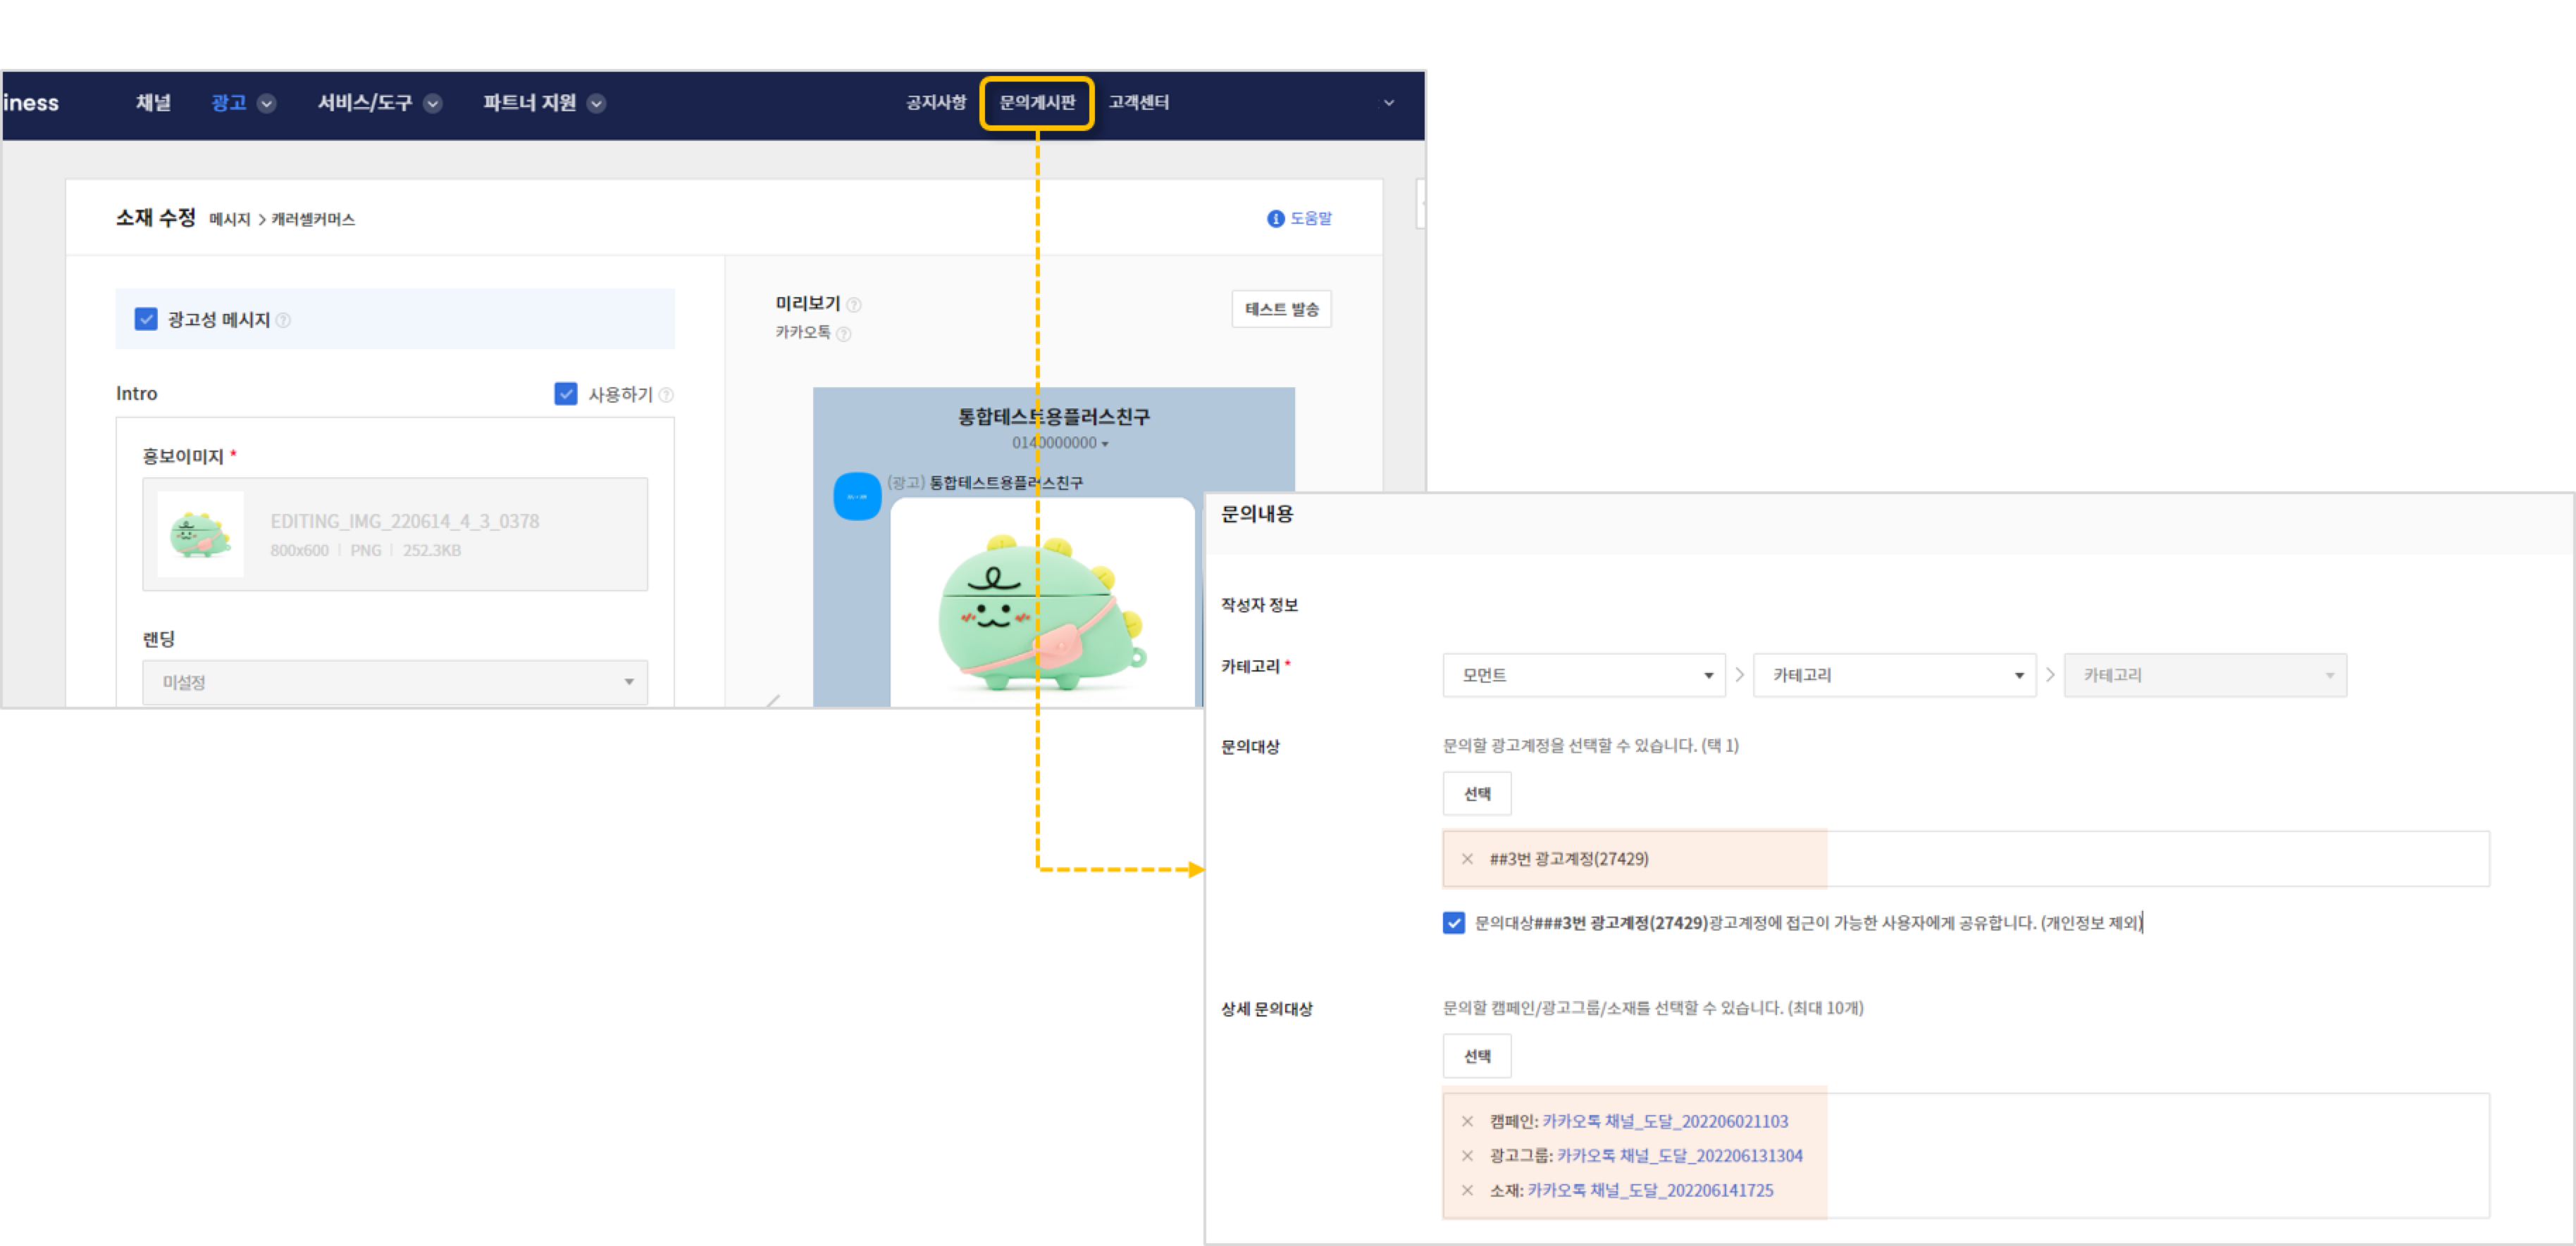Toggle the Intro 사용하기 checkbox
The image size is (2576, 1246).
click(x=566, y=395)
